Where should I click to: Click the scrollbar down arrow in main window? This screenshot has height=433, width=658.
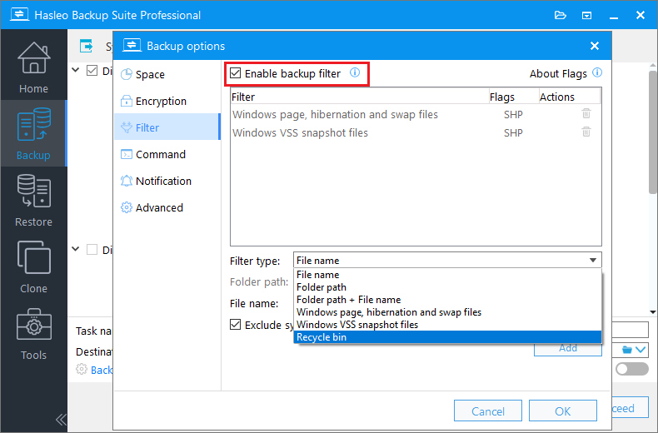(653, 312)
